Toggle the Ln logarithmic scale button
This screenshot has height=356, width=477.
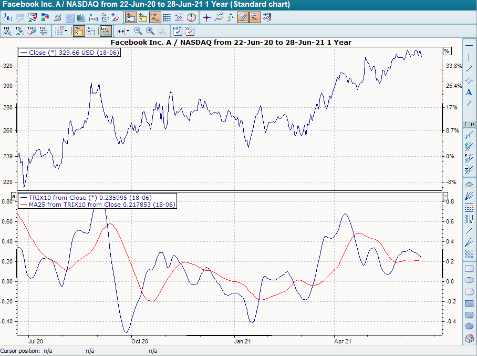coord(105,31)
